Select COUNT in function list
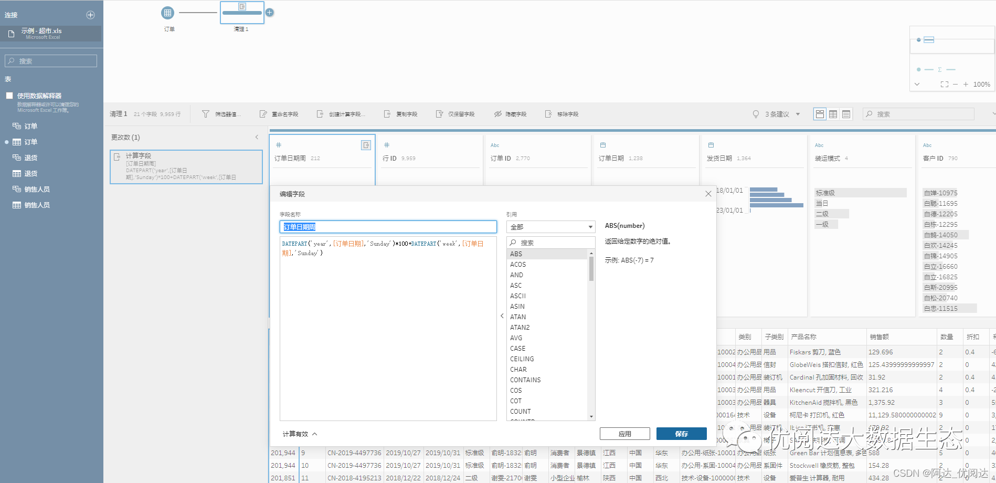The width and height of the screenshot is (996, 483). point(547,412)
